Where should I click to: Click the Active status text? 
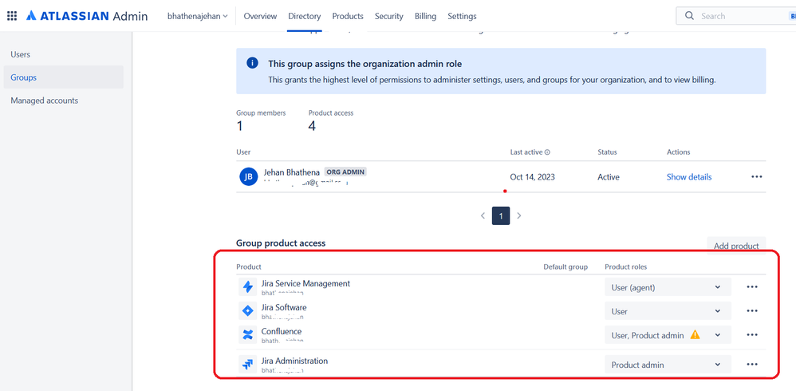(x=609, y=176)
